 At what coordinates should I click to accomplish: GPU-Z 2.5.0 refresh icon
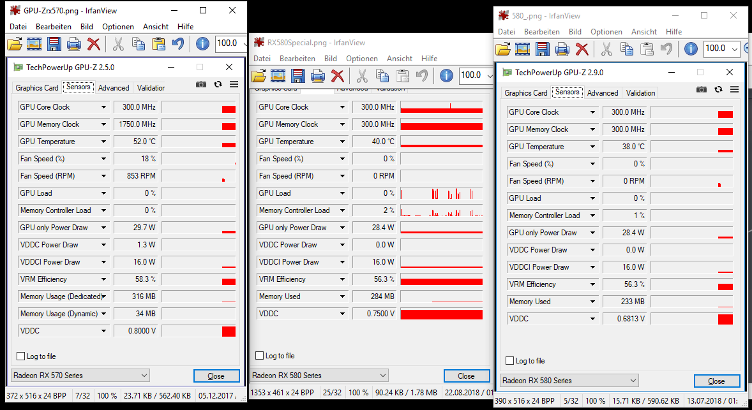pos(218,84)
